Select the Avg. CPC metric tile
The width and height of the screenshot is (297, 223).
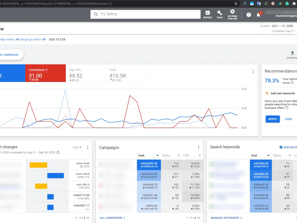coord(86,73)
